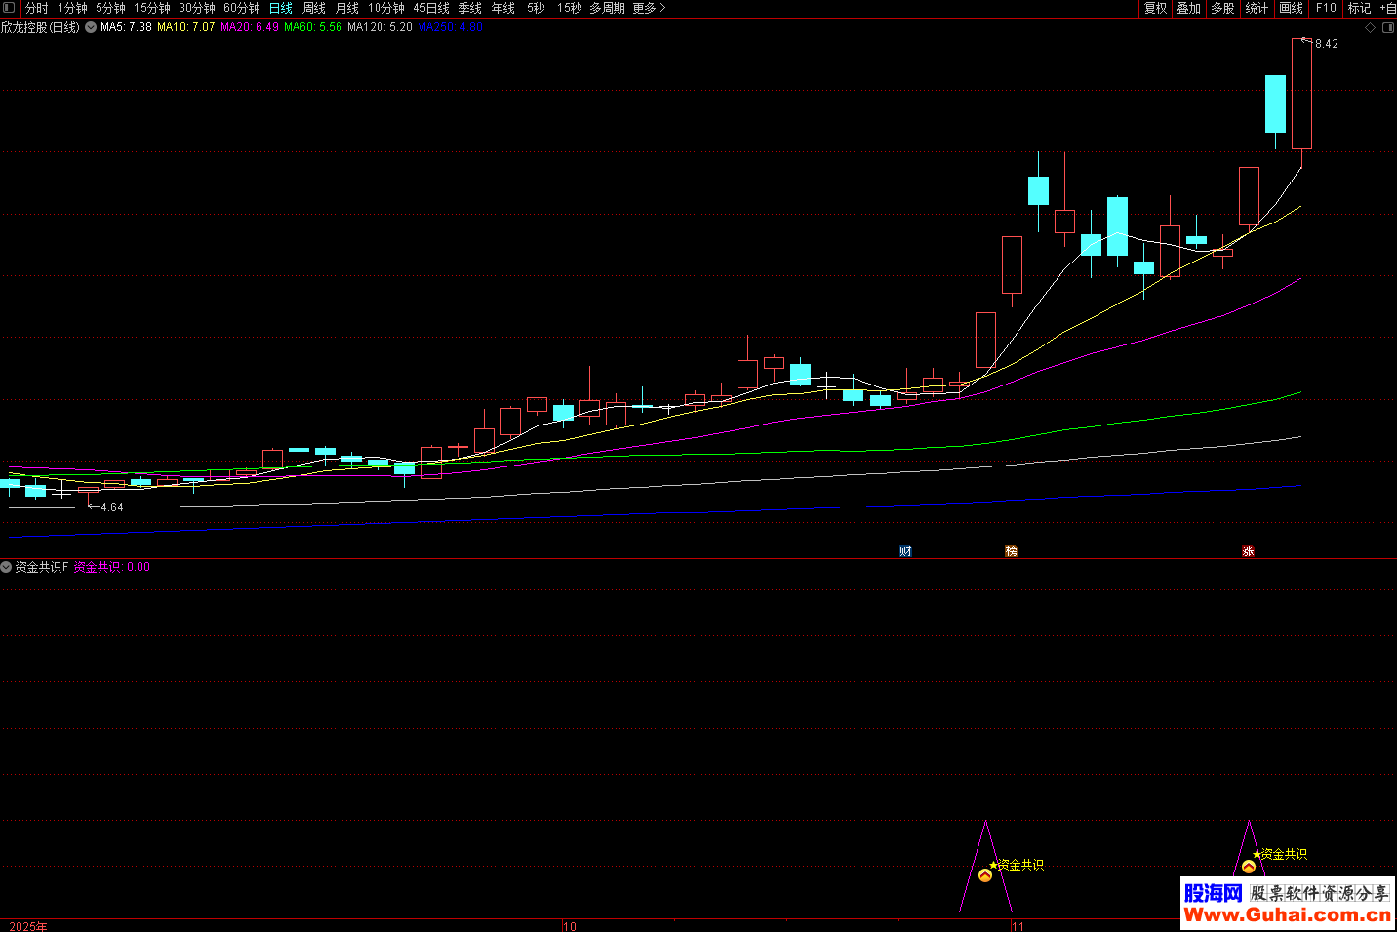Click the 财 financial event marker
This screenshot has height=932, width=1397.
click(905, 551)
